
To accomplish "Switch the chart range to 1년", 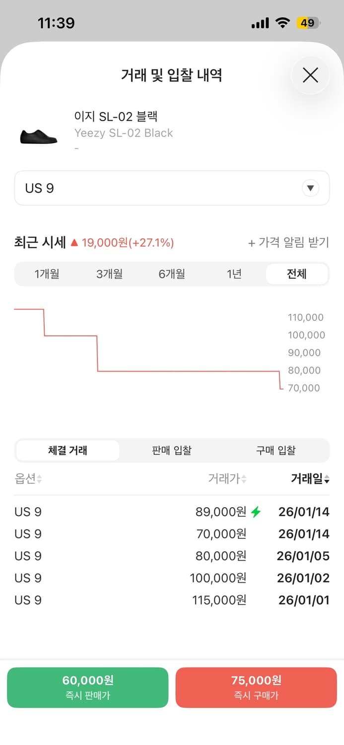I will tap(234, 274).
